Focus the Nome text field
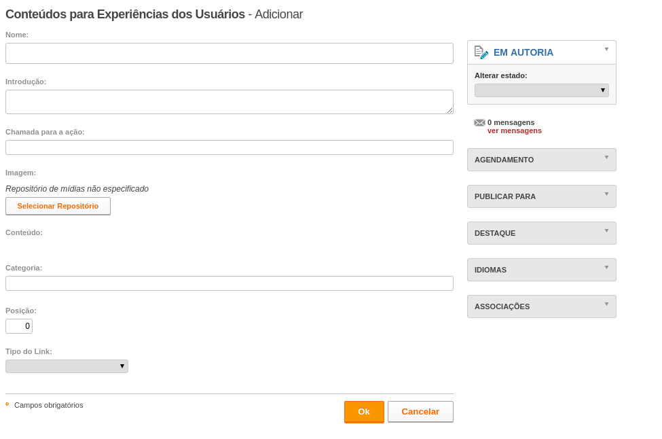662x439 pixels. pyautogui.click(x=229, y=53)
